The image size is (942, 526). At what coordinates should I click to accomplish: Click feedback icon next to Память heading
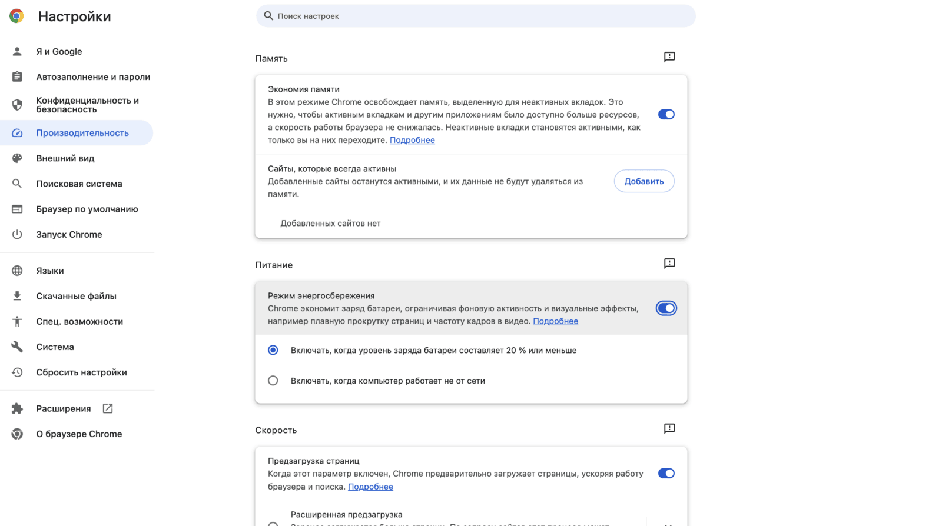pyautogui.click(x=669, y=57)
